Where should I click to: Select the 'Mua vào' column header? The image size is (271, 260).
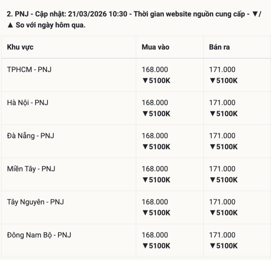click(155, 47)
